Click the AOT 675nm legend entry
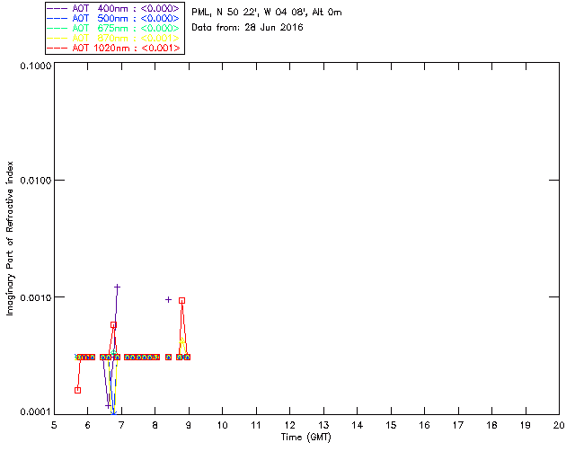This screenshot has height=460, width=575. click(113, 28)
